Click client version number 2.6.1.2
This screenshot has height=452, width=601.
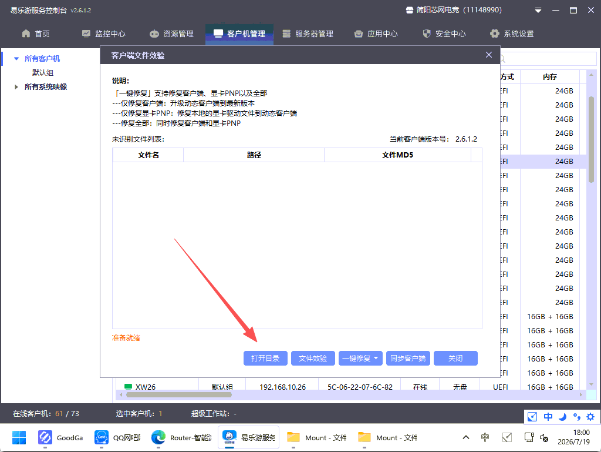pyautogui.click(x=466, y=139)
